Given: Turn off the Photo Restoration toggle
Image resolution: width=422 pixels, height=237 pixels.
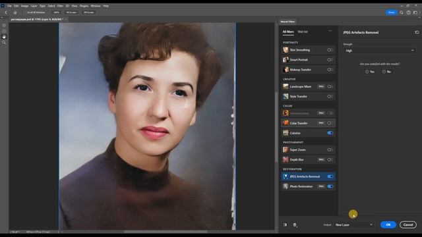Looking at the screenshot, I should (x=330, y=186).
